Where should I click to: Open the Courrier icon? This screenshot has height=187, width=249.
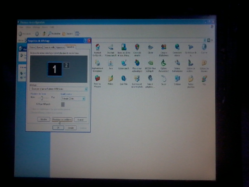click(x=204, y=49)
